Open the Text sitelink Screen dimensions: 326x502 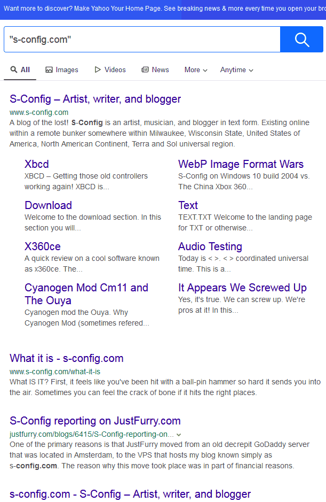pyautogui.click(x=188, y=205)
